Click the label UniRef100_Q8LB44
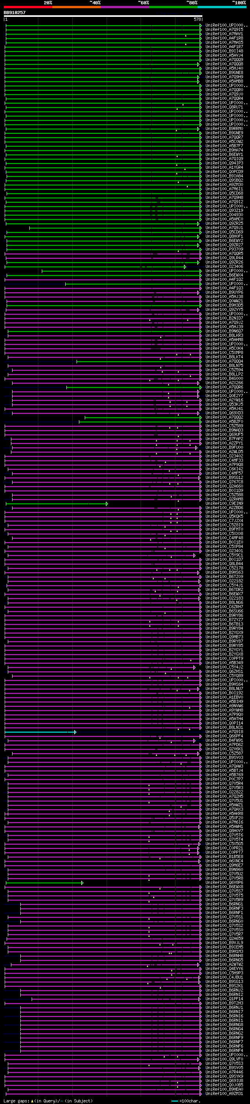Screen dimensions: 250x1104 click(x=224, y=564)
